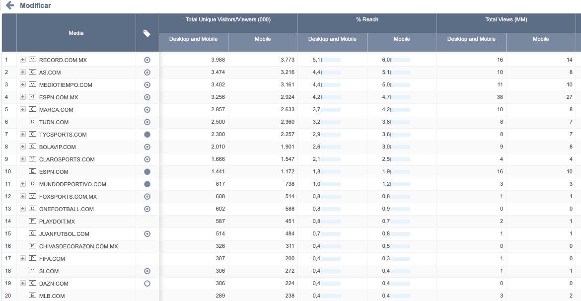Click the C type icon for JUANFUTBOL.COM
Screen dimensions: 581x301
coord(32,234)
